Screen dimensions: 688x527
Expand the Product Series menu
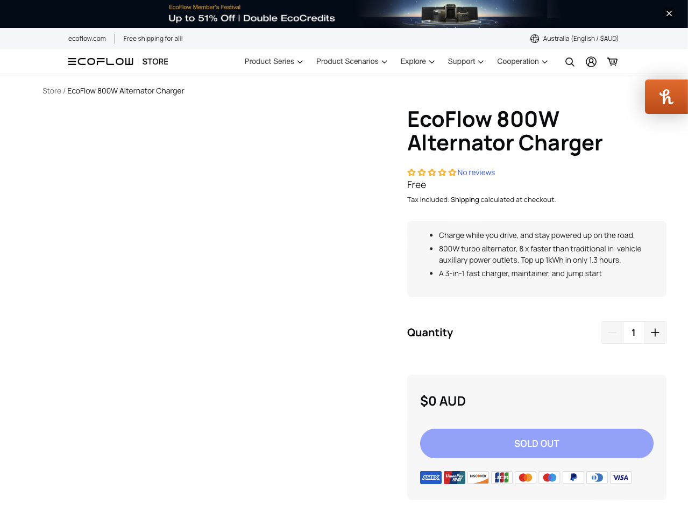click(274, 62)
